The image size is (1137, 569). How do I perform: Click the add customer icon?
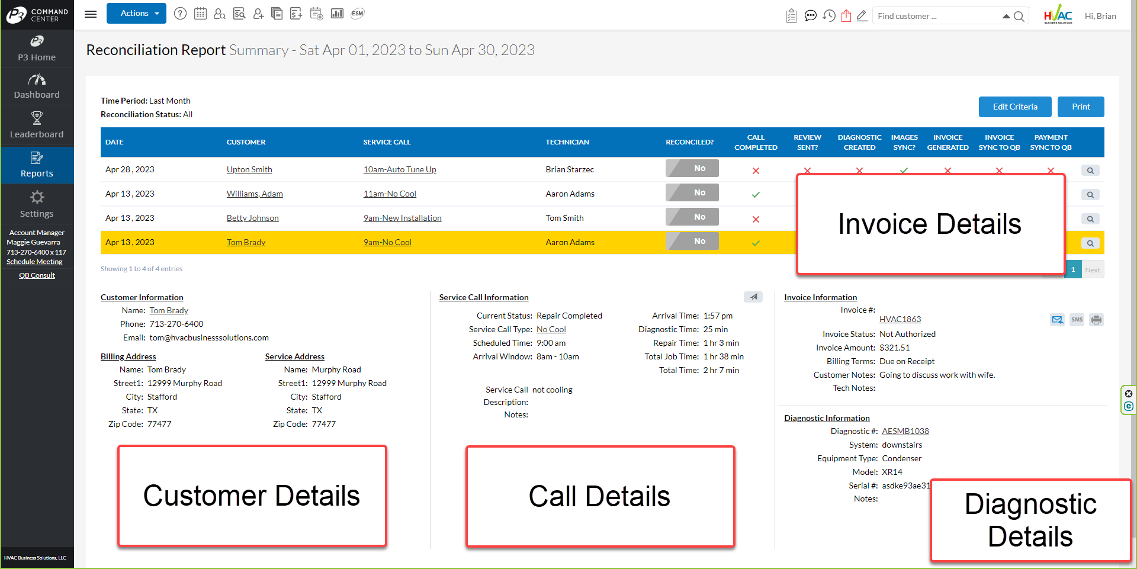(x=258, y=14)
